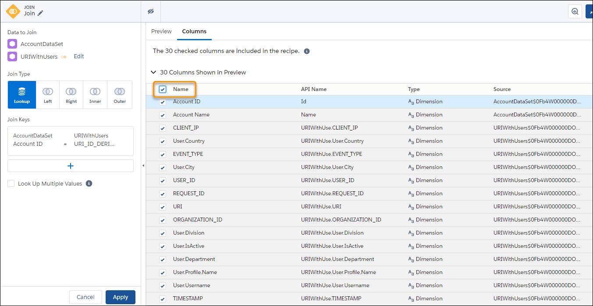The width and height of the screenshot is (593, 306).
Task: Open the zoom search tool icon
Action: (575, 11)
